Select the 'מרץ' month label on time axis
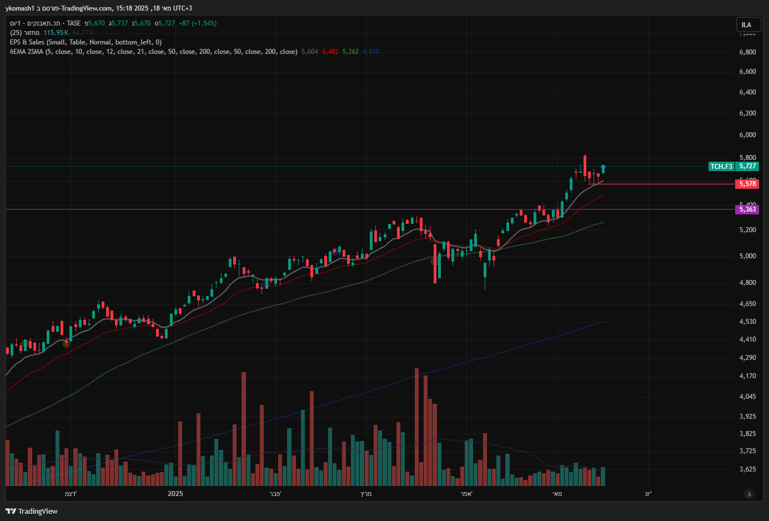Viewport: 769px width, 521px height. tap(366, 494)
